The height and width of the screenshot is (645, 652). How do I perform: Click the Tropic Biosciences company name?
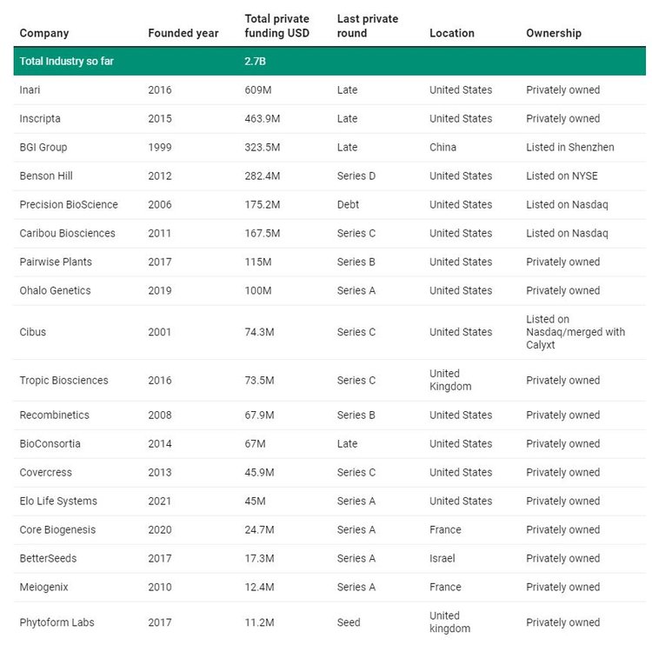coord(63,381)
